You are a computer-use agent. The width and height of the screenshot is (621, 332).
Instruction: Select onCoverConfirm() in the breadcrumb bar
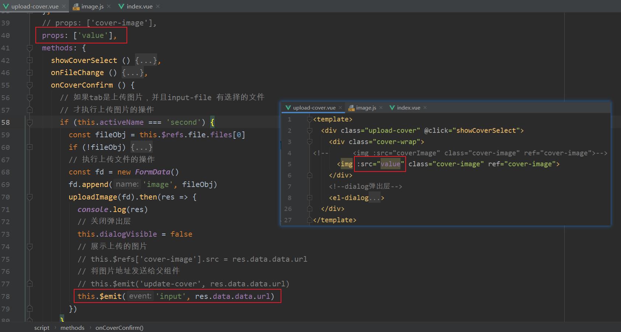pyautogui.click(x=119, y=328)
